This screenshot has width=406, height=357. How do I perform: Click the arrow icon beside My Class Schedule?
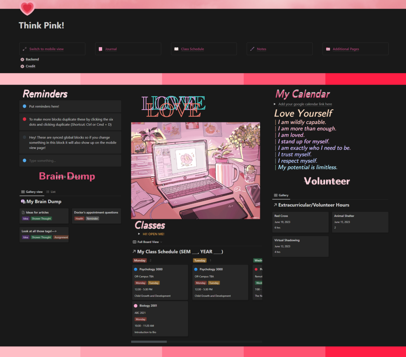click(134, 251)
